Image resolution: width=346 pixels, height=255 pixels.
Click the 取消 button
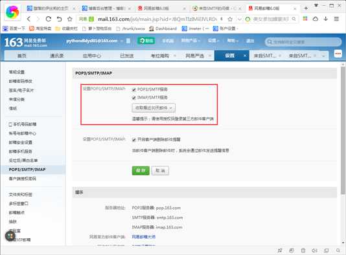[x=160, y=171]
